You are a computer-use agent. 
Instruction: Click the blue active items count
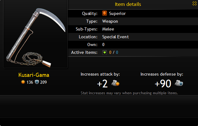click(x=117, y=52)
